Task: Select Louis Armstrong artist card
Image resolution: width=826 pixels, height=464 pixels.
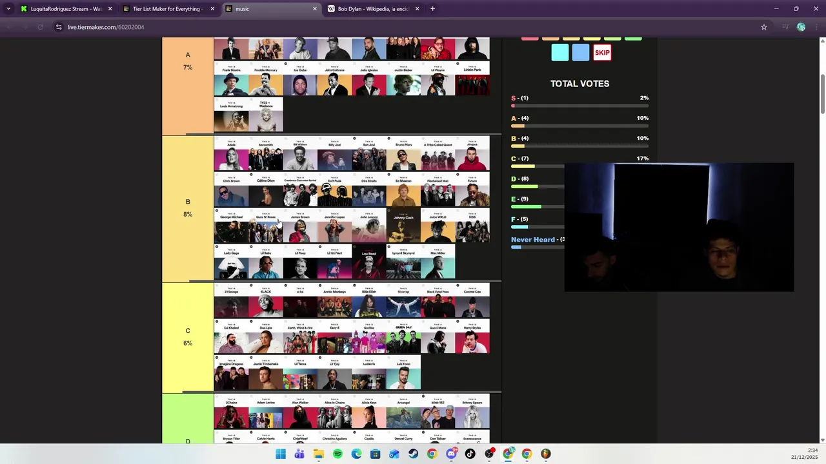Action: click(x=231, y=116)
